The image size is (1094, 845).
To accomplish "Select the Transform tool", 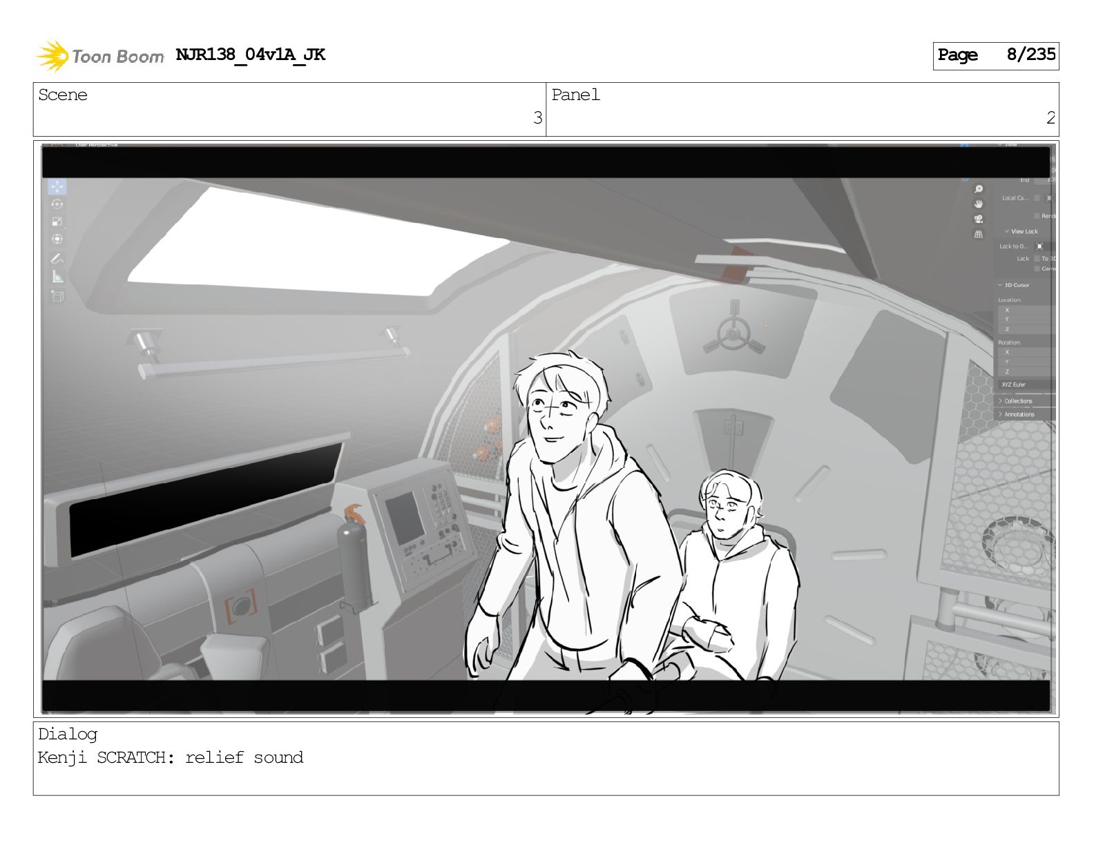I will [57, 239].
